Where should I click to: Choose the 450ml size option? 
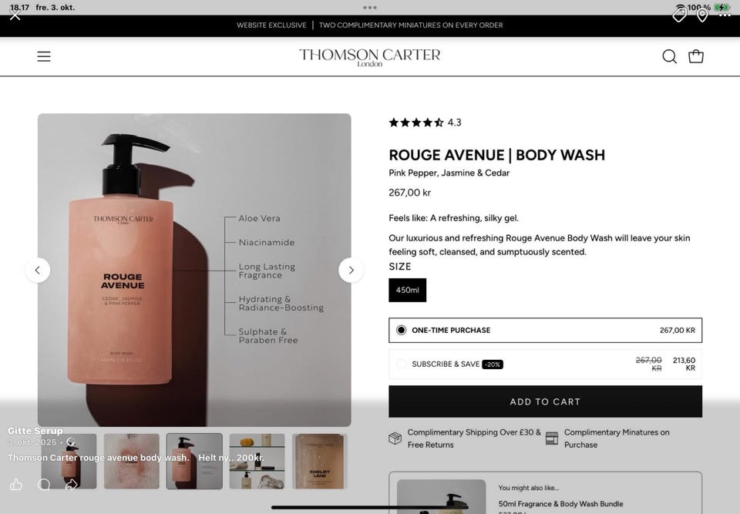[x=407, y=290]
